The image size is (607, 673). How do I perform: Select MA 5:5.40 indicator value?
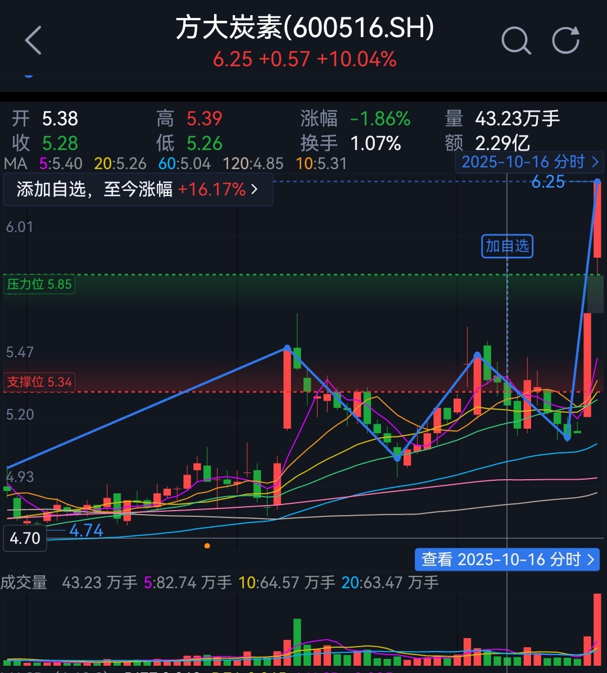pyautogui.click(x=61, y=163)
